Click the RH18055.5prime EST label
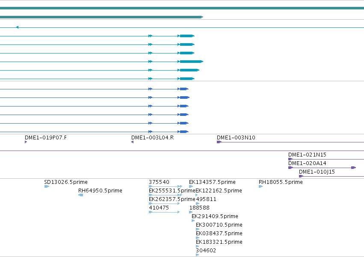The image size is (364, 257). pyautogui.click(x=281, y=182)
